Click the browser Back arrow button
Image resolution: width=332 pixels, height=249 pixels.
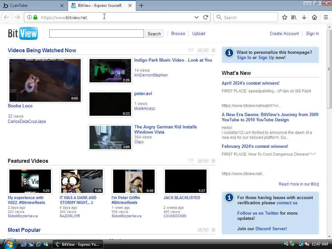coord(6,18)
